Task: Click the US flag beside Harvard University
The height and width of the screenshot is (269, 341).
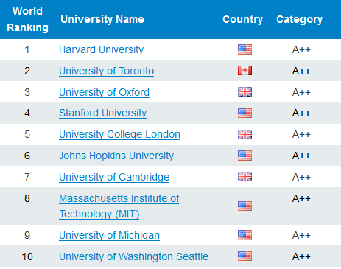Action: click(x=245, y=49)
